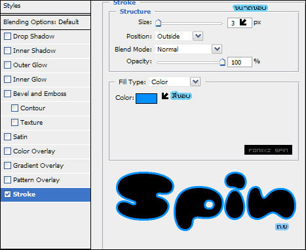This screenshot has width=306, height=250.
Task: Tick the Texture sub-option checkbox
Action: [14, 123]
